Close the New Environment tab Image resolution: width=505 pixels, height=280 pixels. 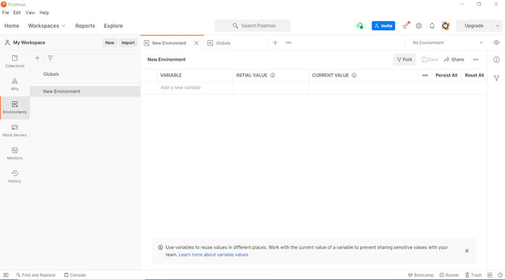(196, 43)
